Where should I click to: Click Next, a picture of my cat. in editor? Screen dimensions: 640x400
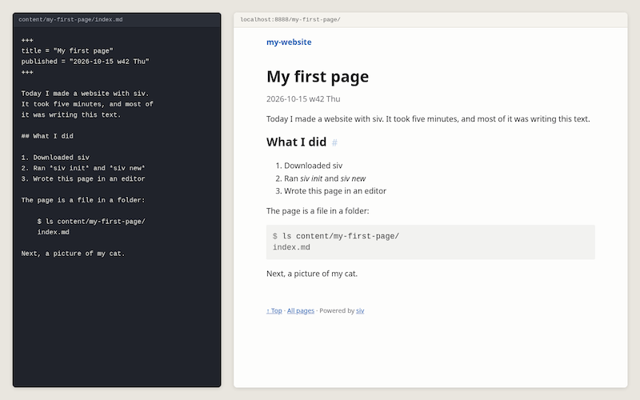[73, 254]
